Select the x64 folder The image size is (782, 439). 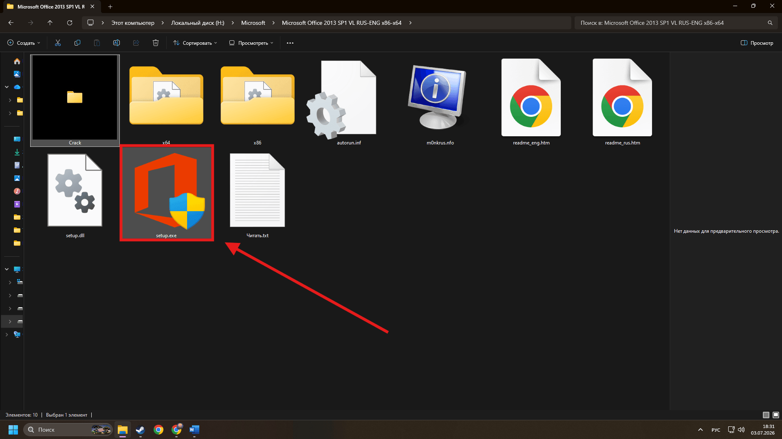point(166,100)
